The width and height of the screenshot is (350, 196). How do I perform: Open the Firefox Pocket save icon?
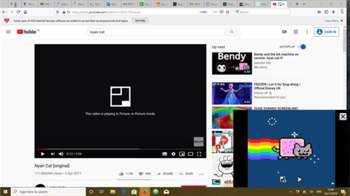click(221, 12)
